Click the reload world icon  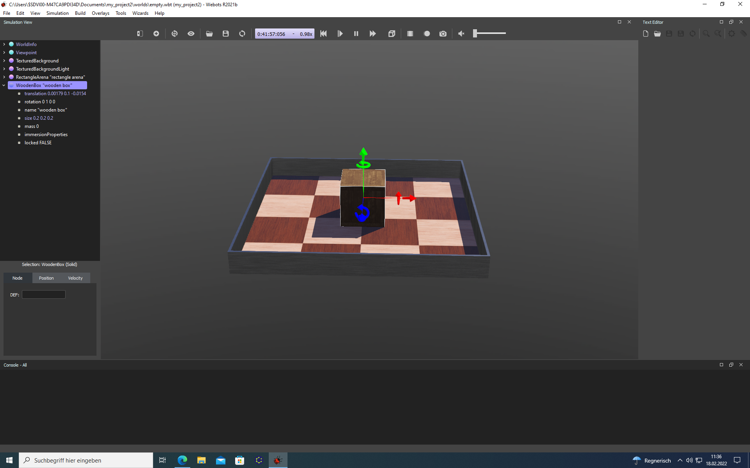[x=242, y=34]
